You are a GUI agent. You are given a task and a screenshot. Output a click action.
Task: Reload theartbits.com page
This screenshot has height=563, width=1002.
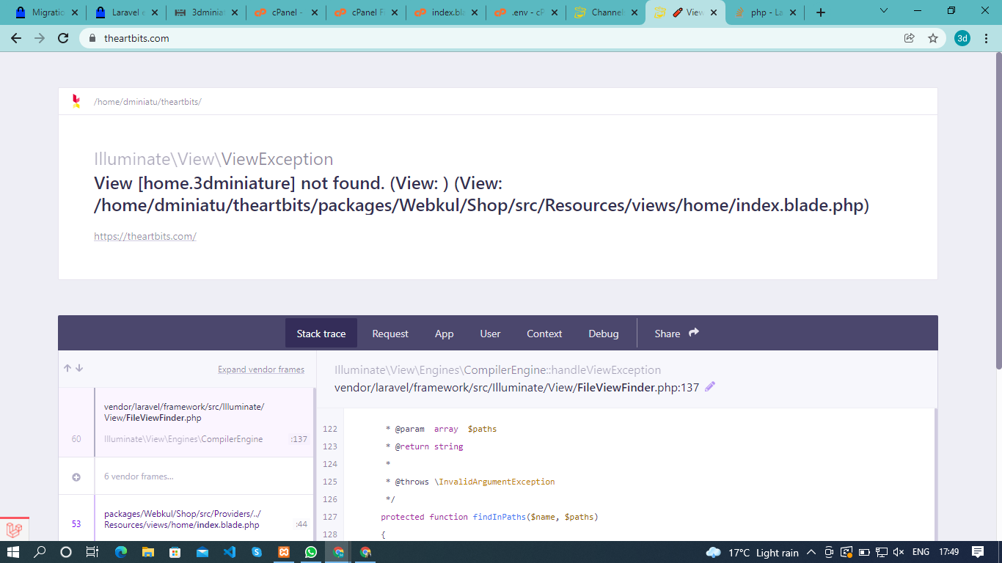coord(63,38)
